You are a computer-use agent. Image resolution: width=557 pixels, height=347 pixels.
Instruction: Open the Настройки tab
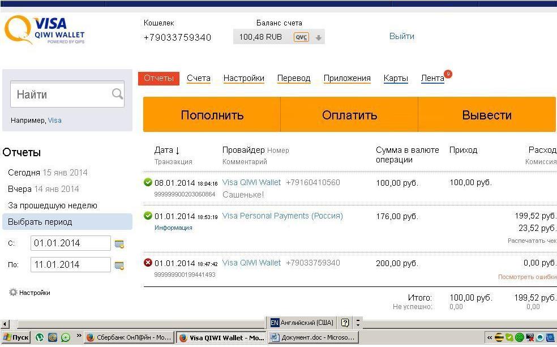point(243,78)
